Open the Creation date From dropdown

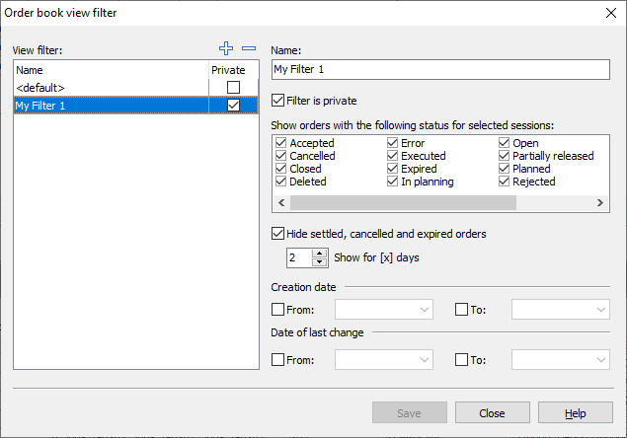(425, 310)
